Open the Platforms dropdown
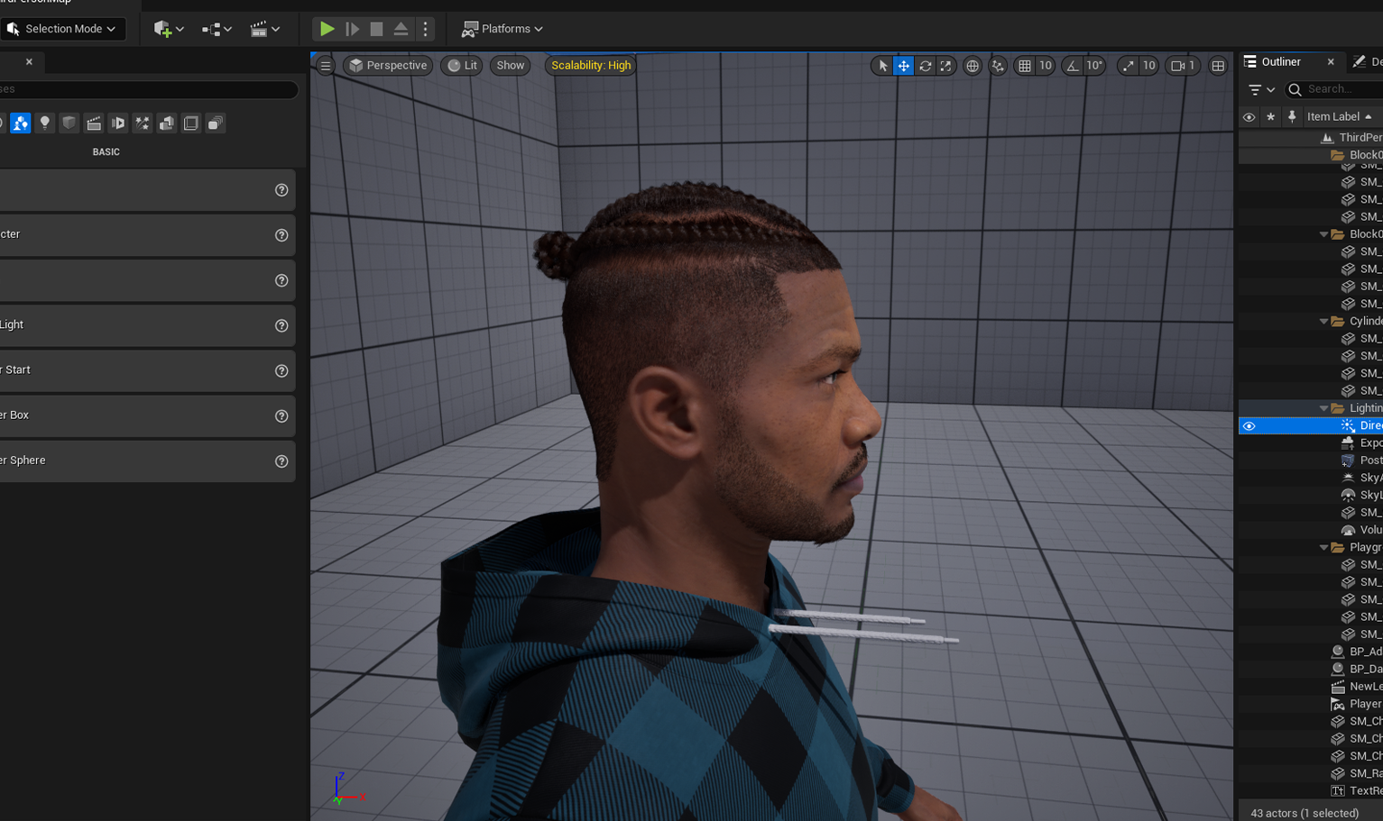This screenshot has width=1383, height=821. click(x=502, y=29)
